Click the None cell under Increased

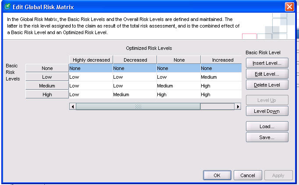(x=221, y=68)
